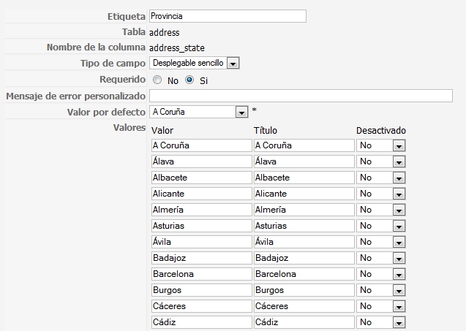Click the Ávila Título field
The image size is (466, 331).
coord(304,243)
